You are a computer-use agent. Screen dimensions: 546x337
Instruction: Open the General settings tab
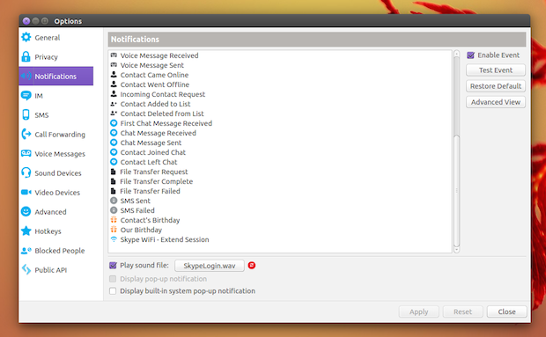pos(56,38)
